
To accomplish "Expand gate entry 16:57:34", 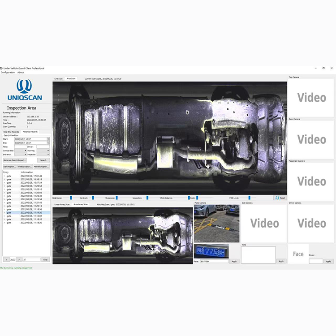I will (x=4, y=183).
